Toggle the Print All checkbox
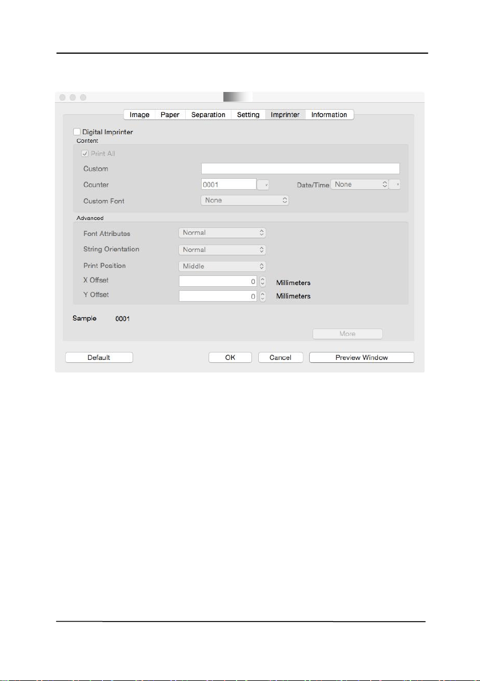Screen dimensions: 480x681 point(85,153)
